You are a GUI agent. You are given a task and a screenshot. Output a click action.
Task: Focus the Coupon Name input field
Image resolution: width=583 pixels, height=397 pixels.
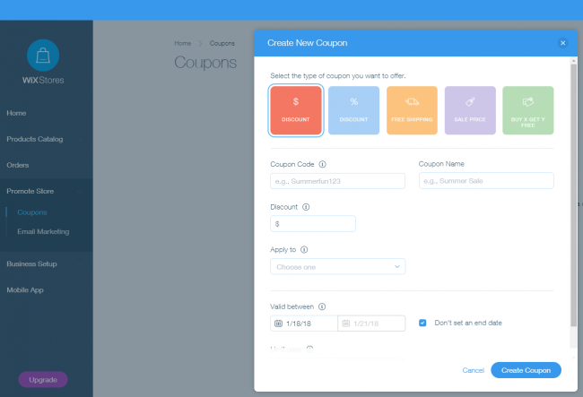point(486,181)
